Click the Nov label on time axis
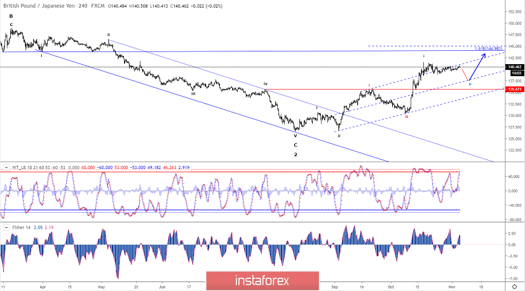 click(x=452, y=287)
